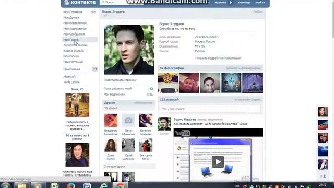
Task: Open the file explorer taskbar icon
Action: pos(21,185)
